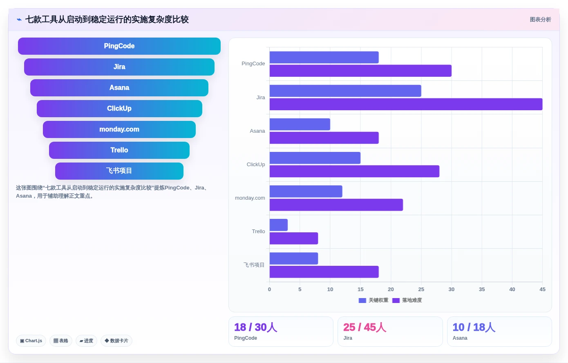
Task: Select the PingCode funnel bar
Action: (x=119, y=46)
